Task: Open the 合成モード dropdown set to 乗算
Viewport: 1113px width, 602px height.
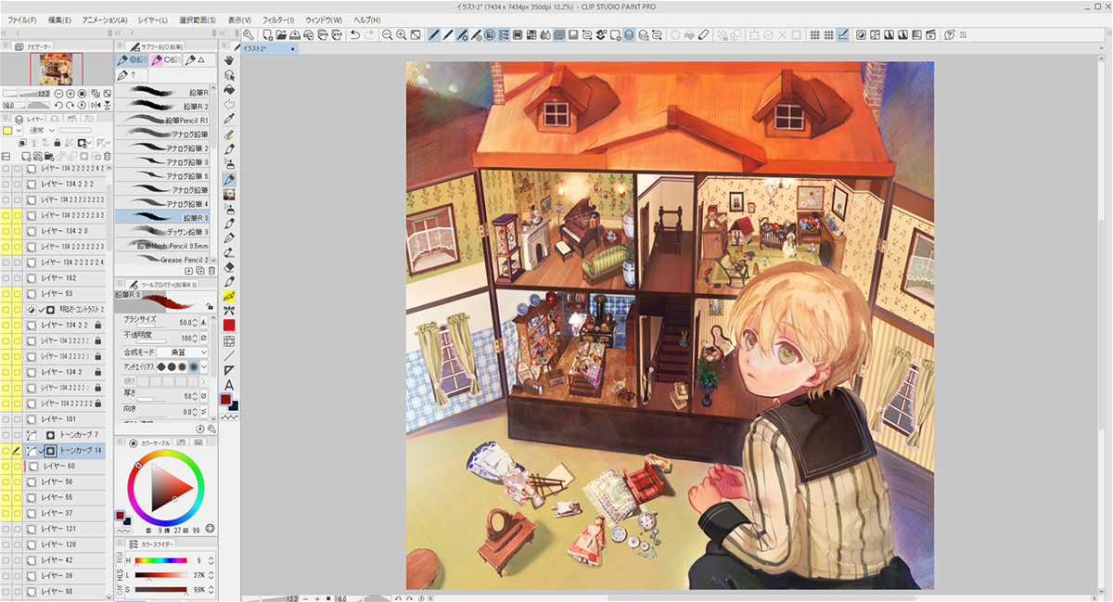Action: (x=182, y=352)
